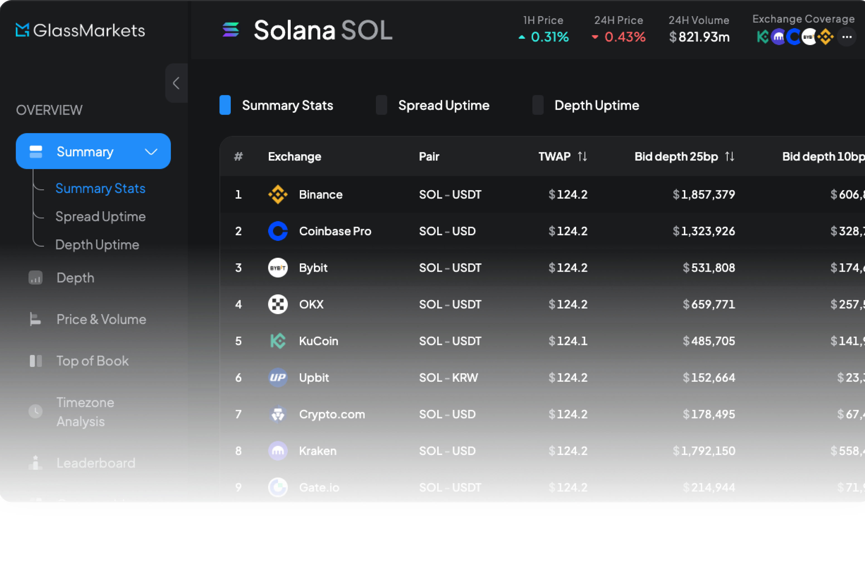Screen dimensions: 865x568
Task: Click the Solana logo icon
Action: click(231, 30)
